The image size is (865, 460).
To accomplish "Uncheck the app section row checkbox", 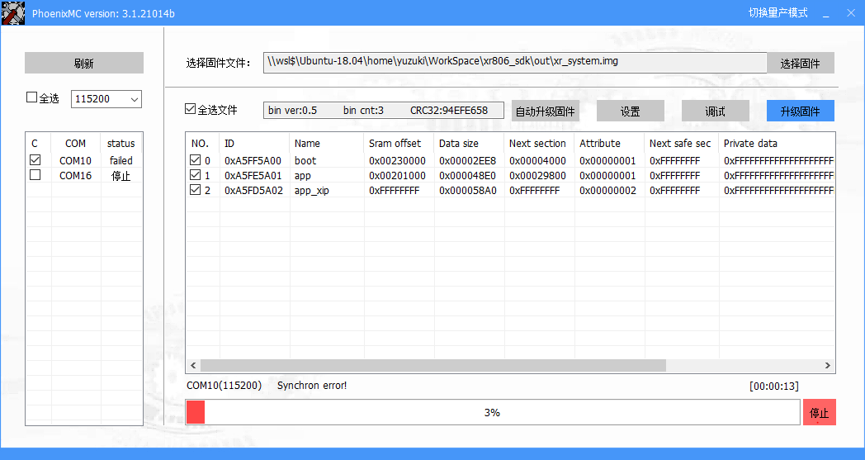I will pos(195,175).
